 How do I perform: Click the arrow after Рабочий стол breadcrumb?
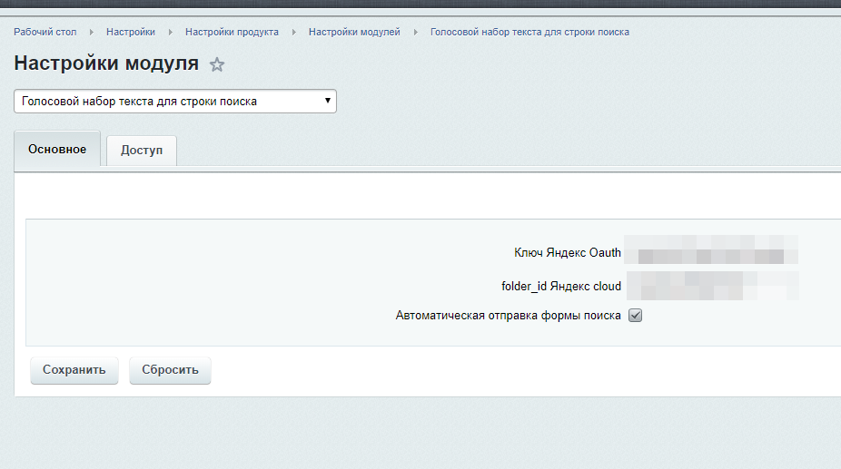coord(92,33)
